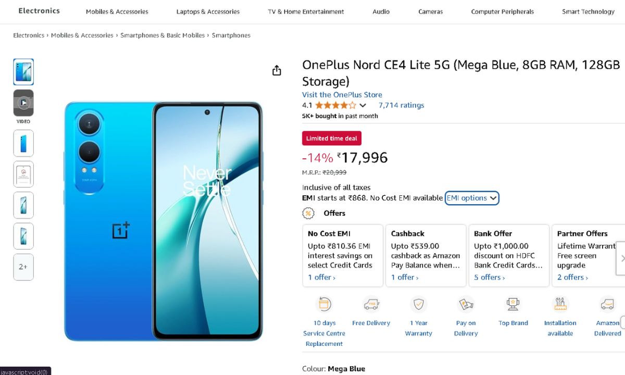Click the 10 days Replacement icon
Image resolution: width=625 pixels, height=375 pixels.
(324, 304)
